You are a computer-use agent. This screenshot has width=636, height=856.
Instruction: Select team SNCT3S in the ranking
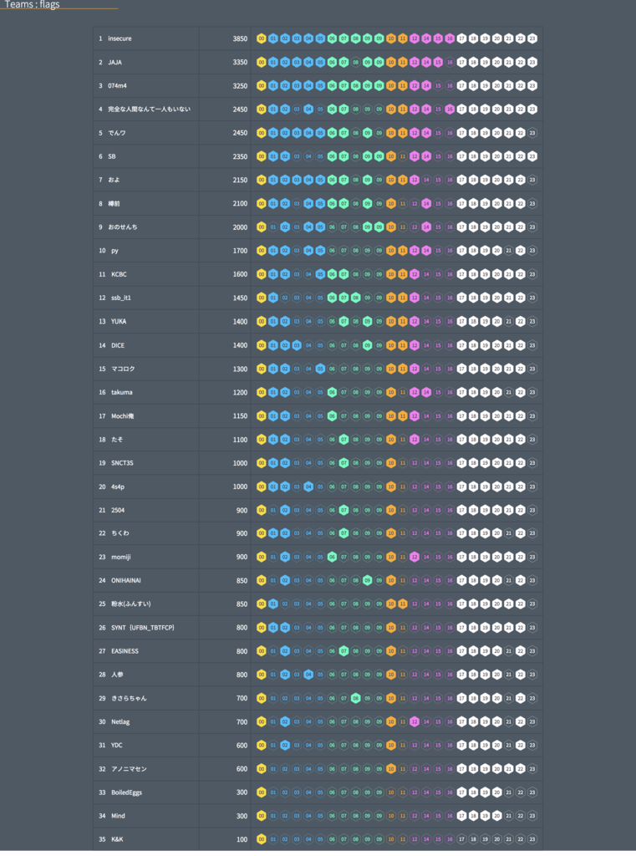[124, 462]
